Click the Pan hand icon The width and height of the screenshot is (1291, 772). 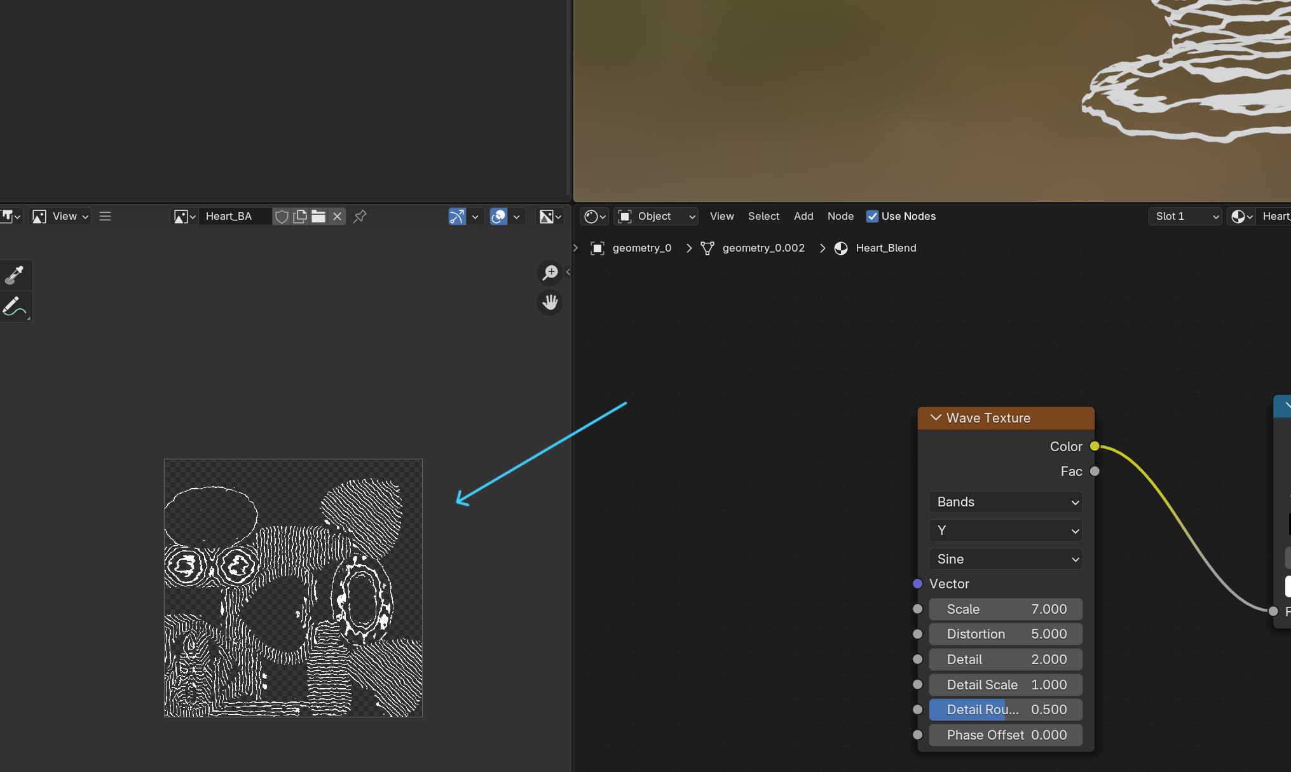(549, 302)
